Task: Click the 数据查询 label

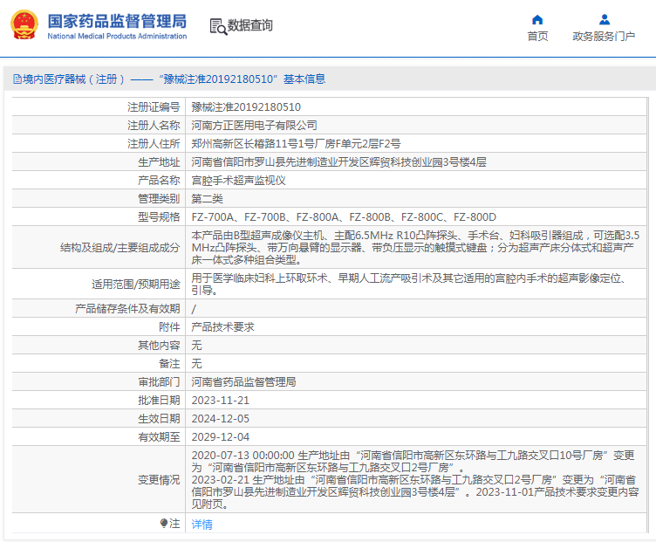Action: 249,25
